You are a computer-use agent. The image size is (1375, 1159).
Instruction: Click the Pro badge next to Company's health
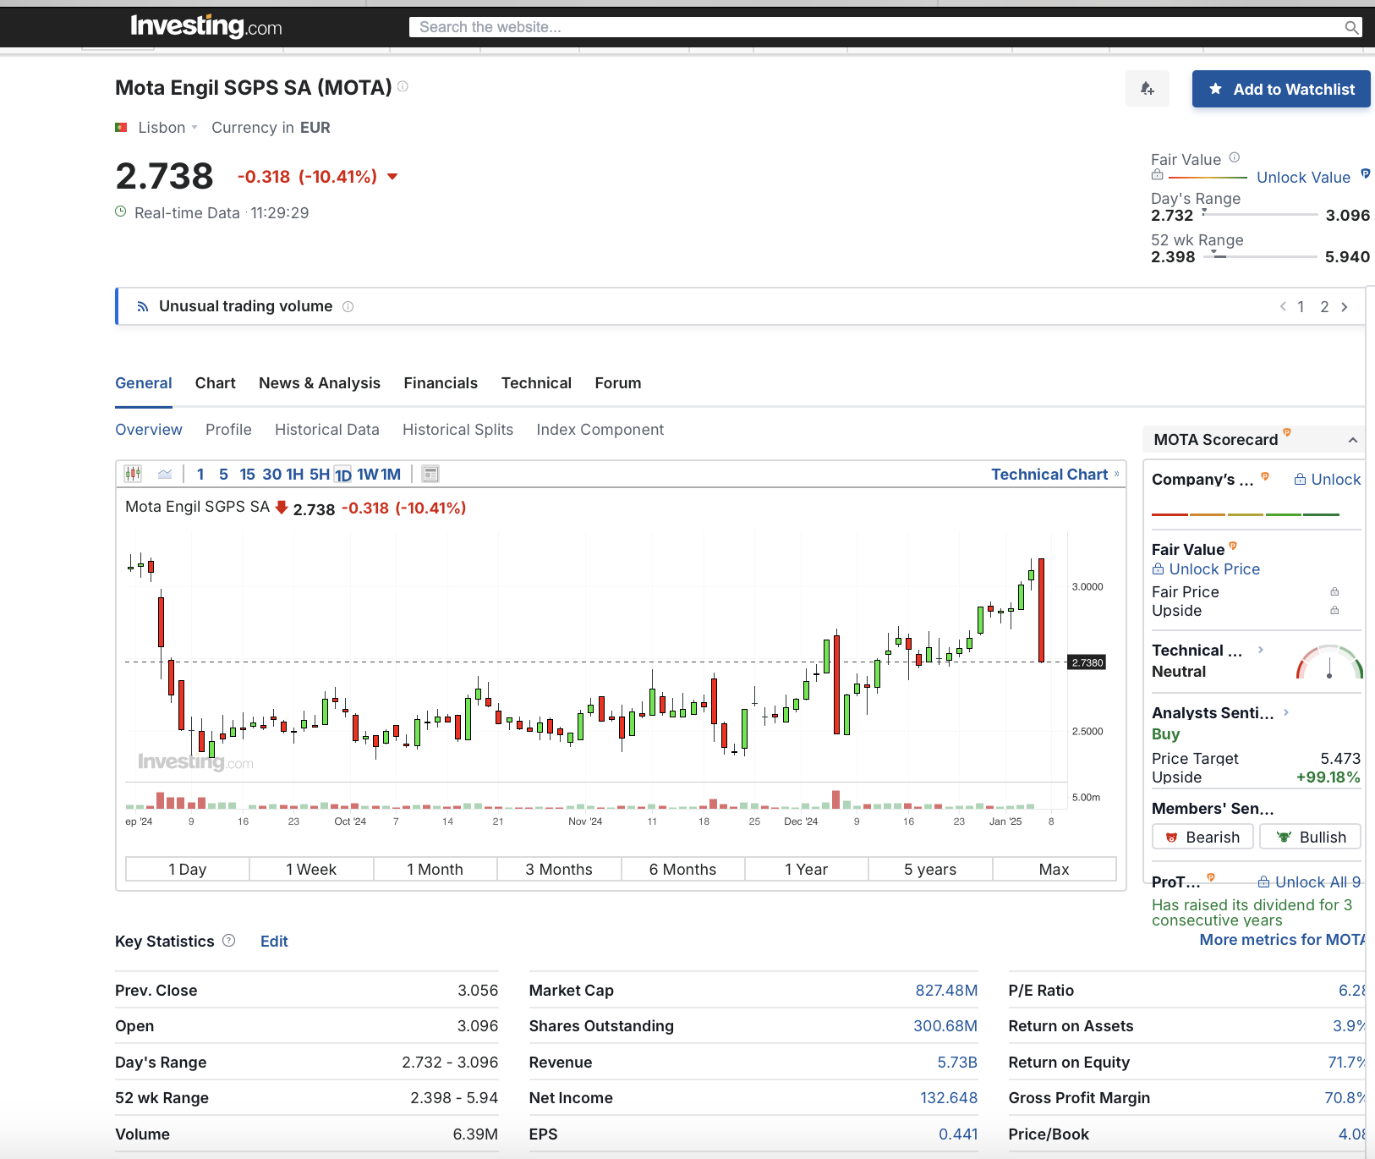point(1265,476)
